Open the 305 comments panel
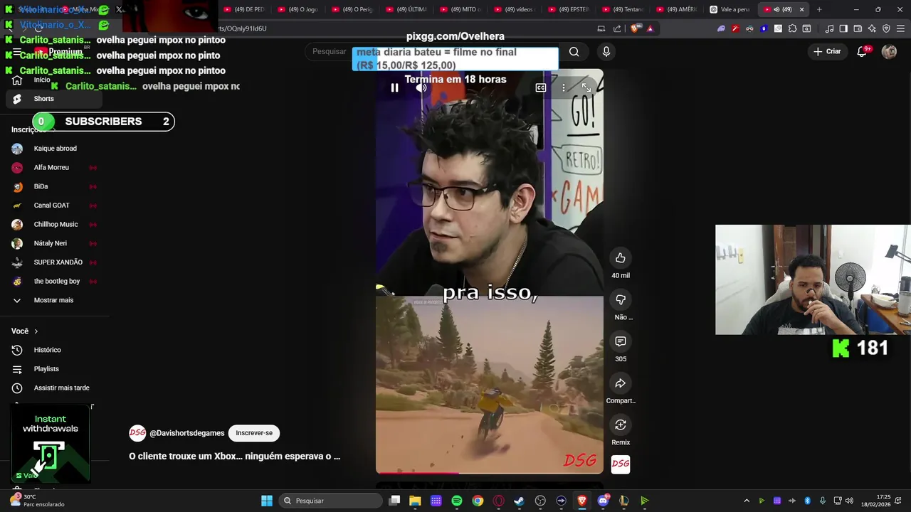911x512 pixels. pyautogui.click(x=621, y=342)
